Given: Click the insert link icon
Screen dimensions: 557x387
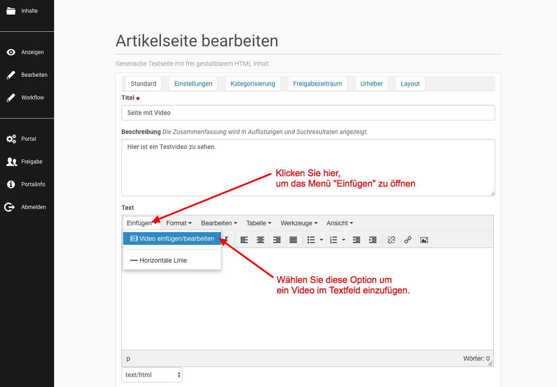Looking at the screenshot, I should [408, 240].
